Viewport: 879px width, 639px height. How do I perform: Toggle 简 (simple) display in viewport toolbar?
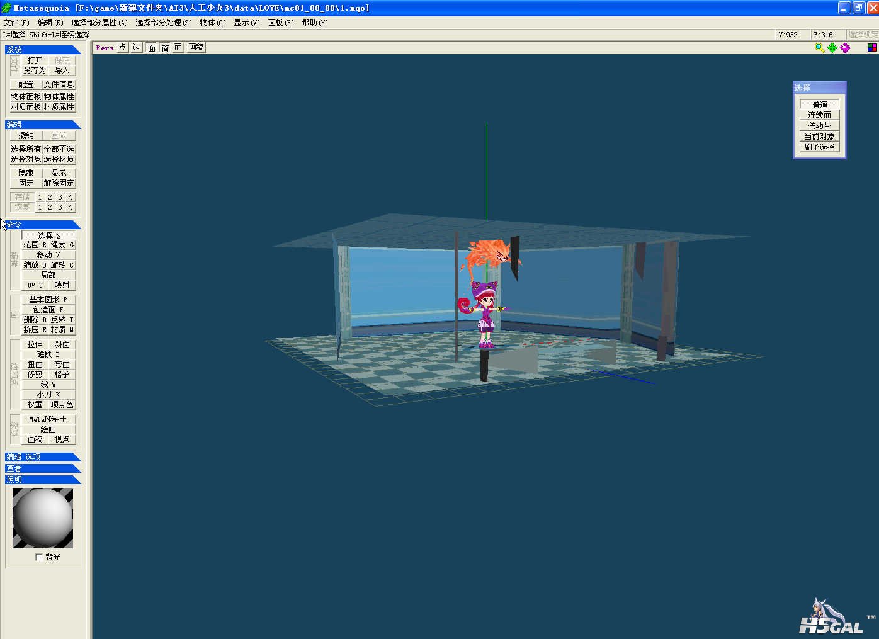[x=165, y=48]
